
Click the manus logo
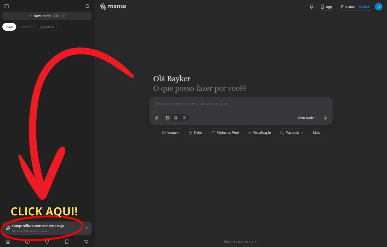click(113, 6)
